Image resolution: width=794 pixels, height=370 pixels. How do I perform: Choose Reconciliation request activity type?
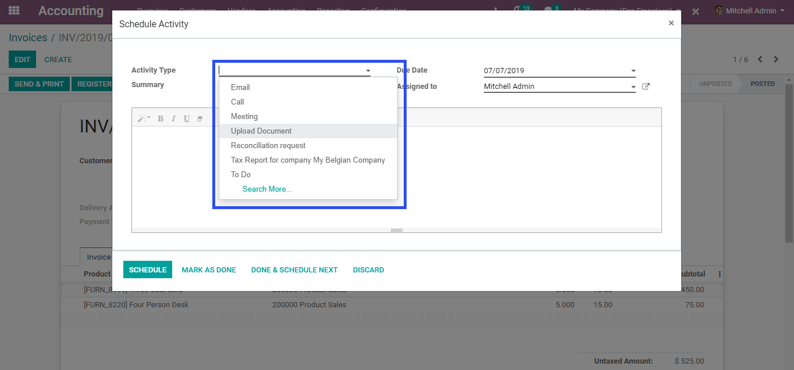point(268,146)
